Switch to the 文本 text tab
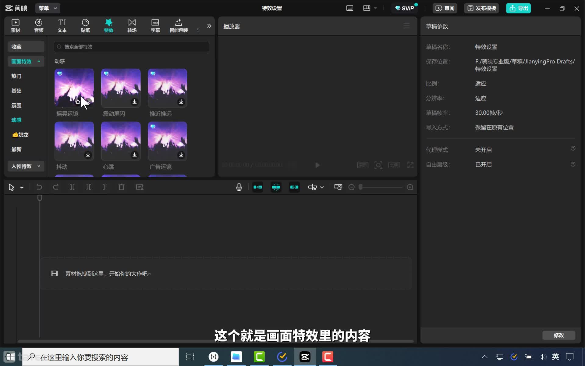 [x=62, y=26]
